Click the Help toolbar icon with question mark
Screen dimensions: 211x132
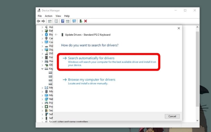tap(63, 21)
